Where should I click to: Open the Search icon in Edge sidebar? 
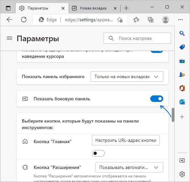click(x=182, y=33)
